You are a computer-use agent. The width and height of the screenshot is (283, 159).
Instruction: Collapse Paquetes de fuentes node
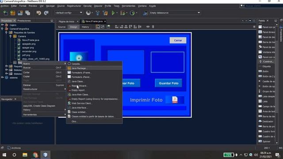point(6,32)
